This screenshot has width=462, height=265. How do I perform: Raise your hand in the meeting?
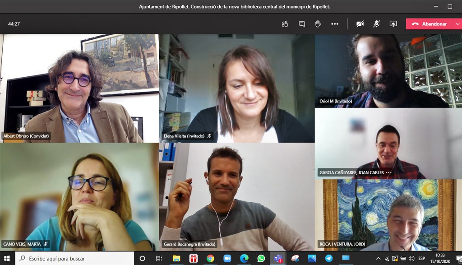pyautogui.click(x=318, y=24)
